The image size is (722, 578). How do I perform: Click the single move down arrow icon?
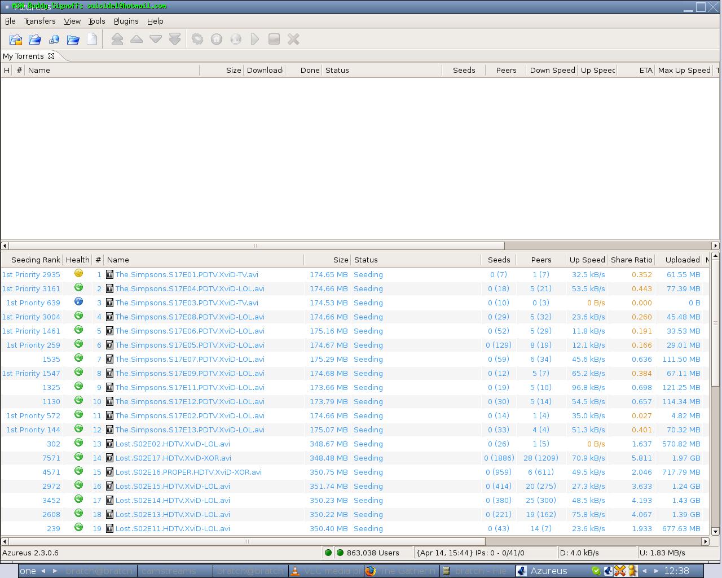click(156, 39)
